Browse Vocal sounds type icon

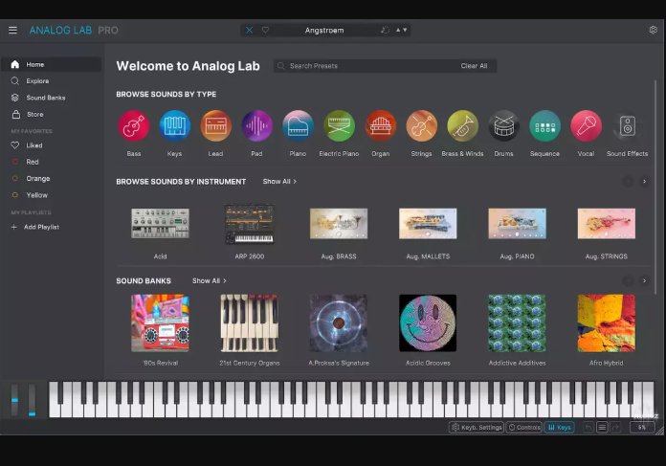(587, 125)
